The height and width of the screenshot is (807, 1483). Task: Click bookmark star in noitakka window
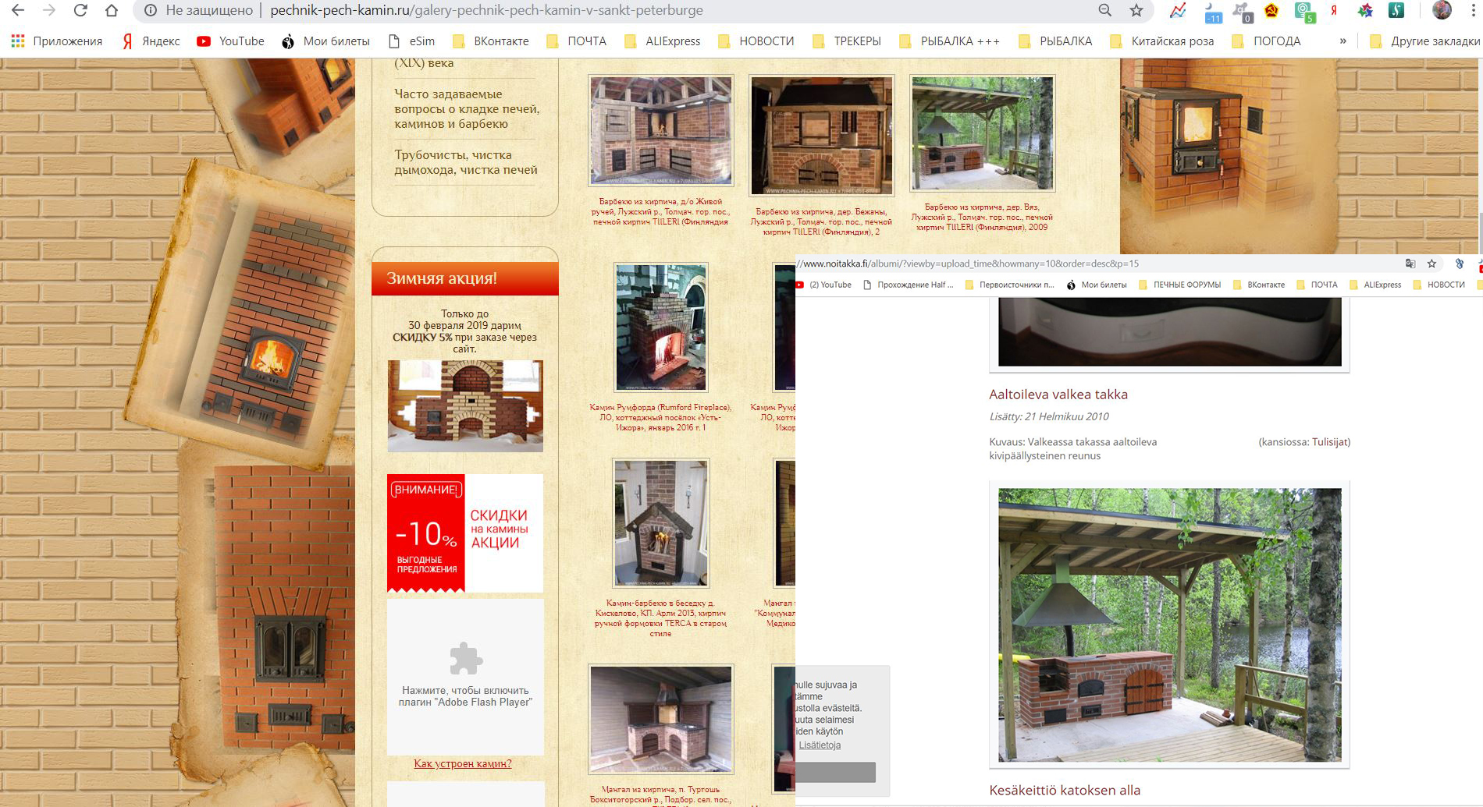1431,264
